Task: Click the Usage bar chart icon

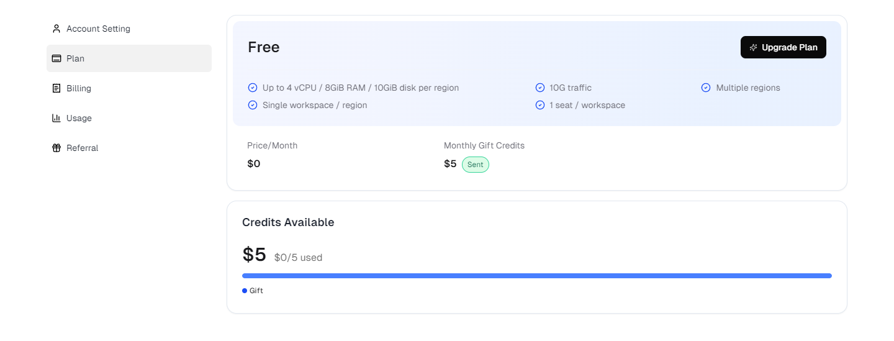Action: click(x=56, y=118)
